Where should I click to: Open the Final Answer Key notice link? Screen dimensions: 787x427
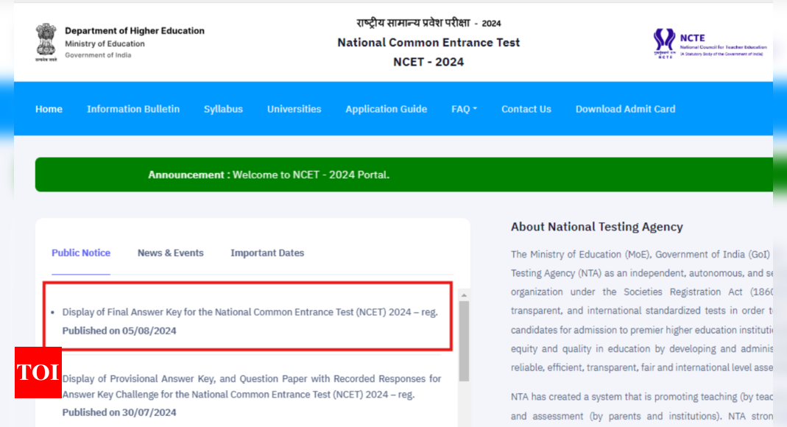click(250, 312)
